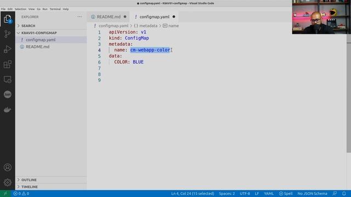This screenshot has height=197, width=351.
Task: Click the webcam video overlay
Action: (321, 17)
